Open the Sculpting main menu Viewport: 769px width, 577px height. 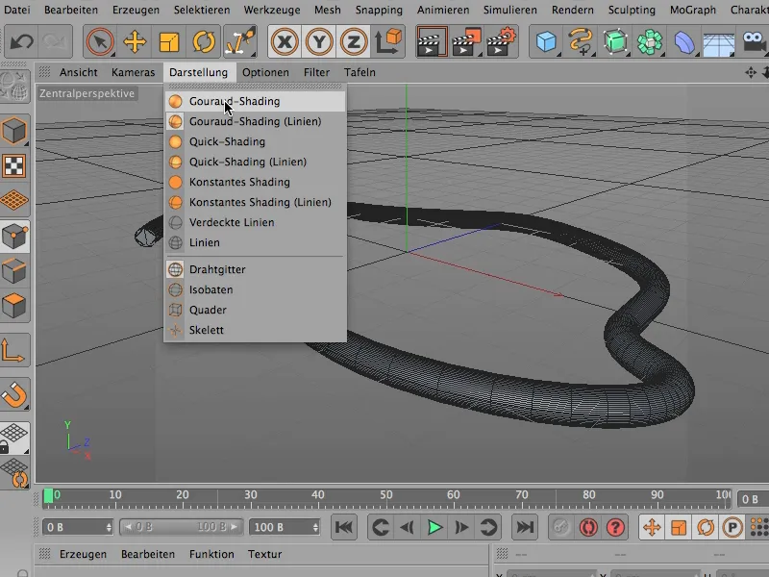[632, 10]
